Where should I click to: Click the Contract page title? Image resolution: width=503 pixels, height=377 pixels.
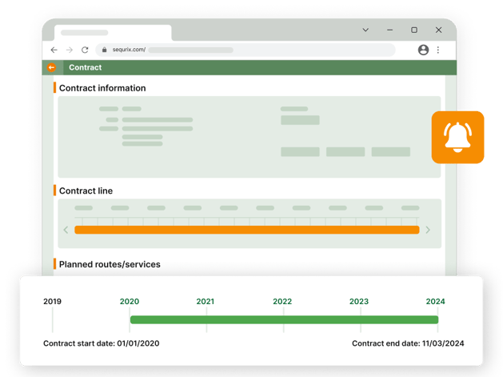coord(86,67)
